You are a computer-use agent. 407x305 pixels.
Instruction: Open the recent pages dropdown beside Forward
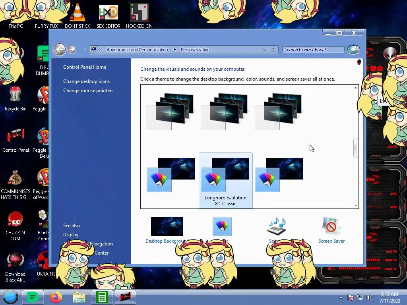85,50
